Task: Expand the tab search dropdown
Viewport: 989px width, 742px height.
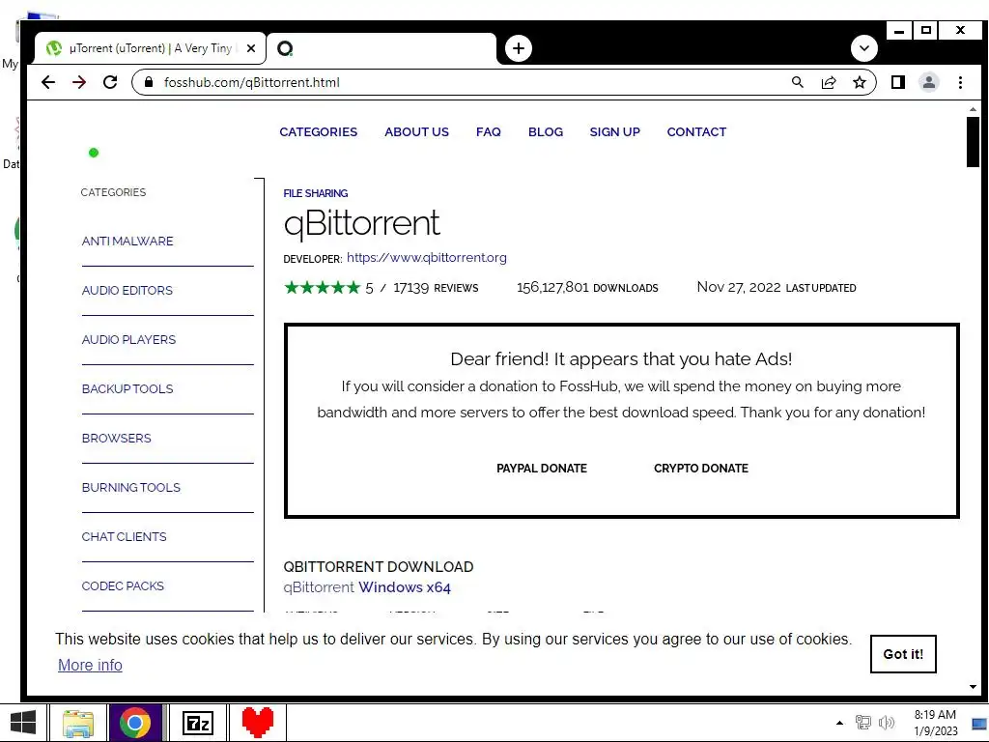Action: tap(864, 48)
